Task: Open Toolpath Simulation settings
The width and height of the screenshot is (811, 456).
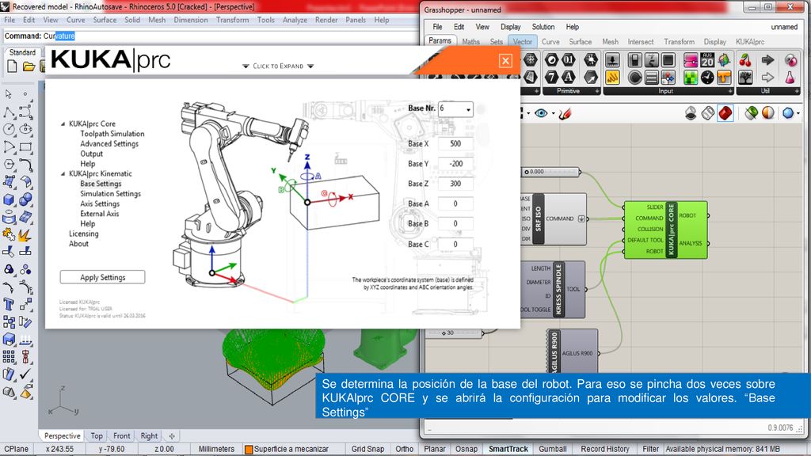Action: coord(112,134)
